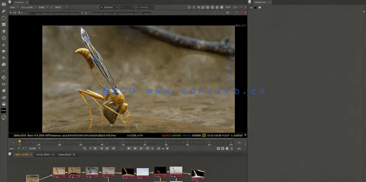Select the grey-framed source node at the lower left

pos(32,179)
